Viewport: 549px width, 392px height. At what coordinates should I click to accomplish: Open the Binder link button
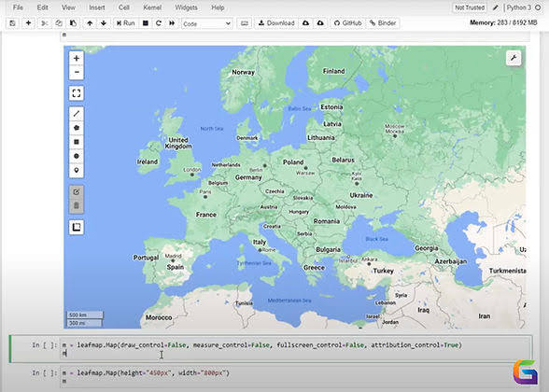tap(383, 23)
